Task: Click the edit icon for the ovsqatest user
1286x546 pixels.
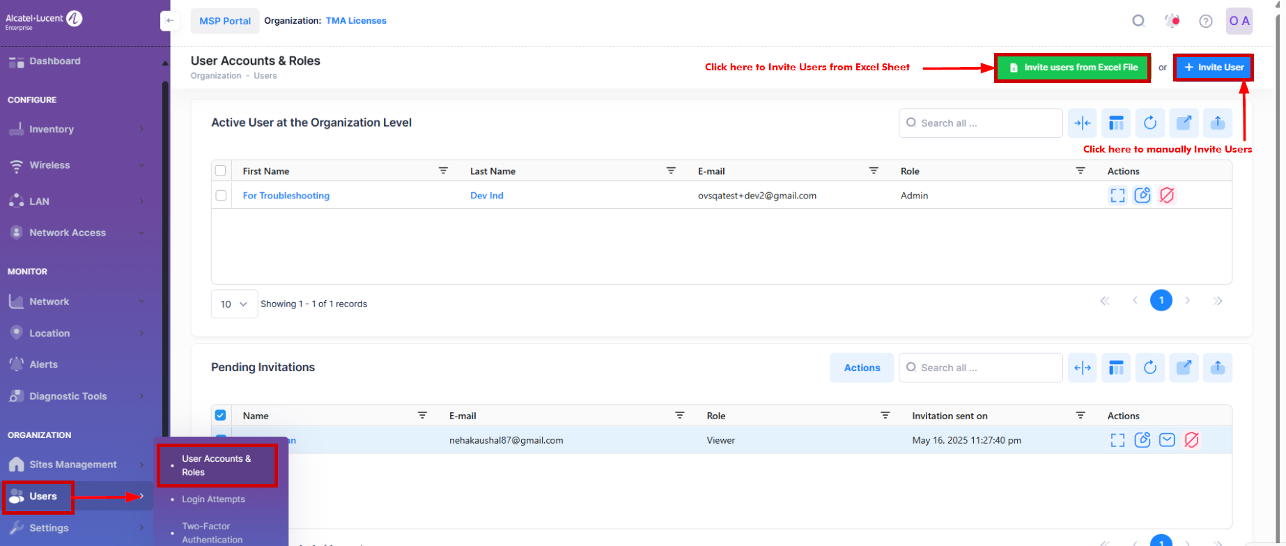Action: coord(1142,196)
